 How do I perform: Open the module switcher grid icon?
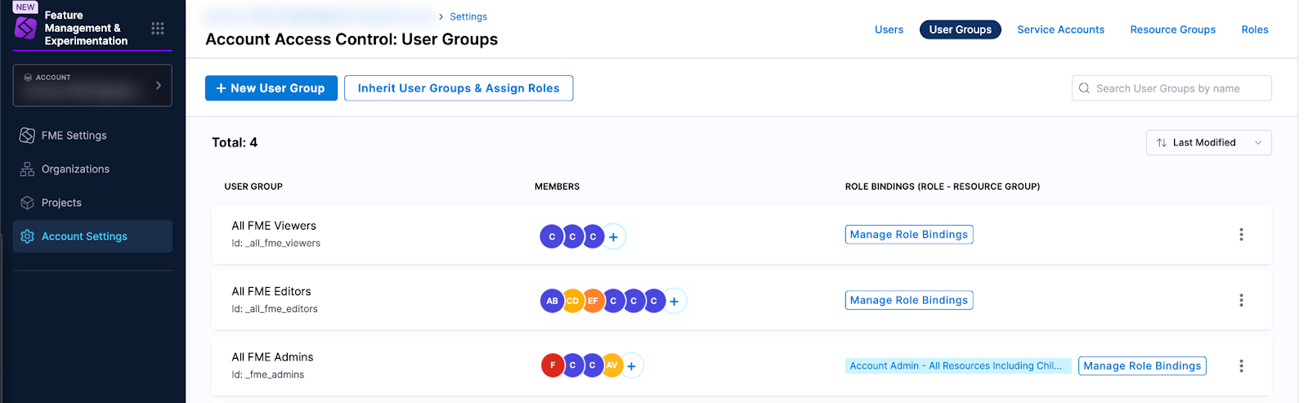point(158,29)
